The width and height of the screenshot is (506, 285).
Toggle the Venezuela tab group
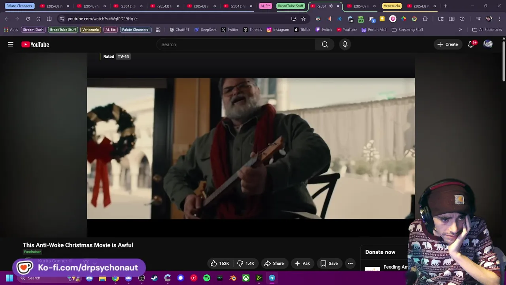point(392,6)
